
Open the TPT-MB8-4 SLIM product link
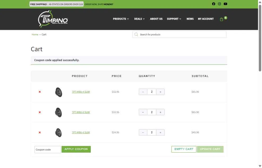[x=81, y=92]
